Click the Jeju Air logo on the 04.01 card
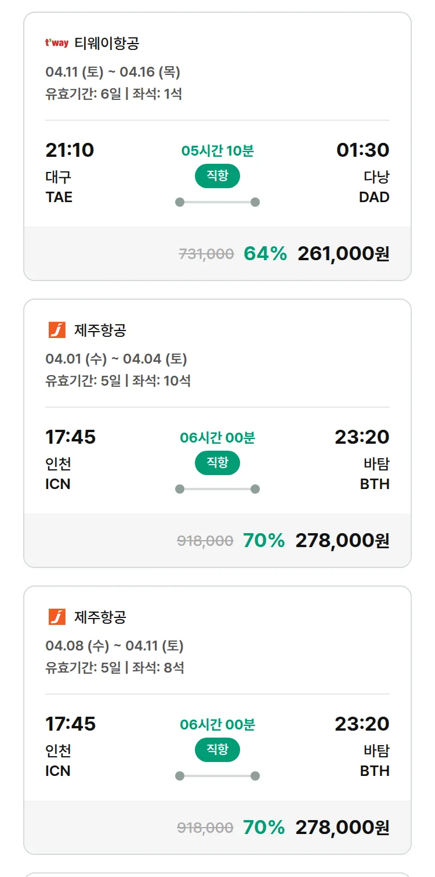435x877 pixels. [57, 330]
